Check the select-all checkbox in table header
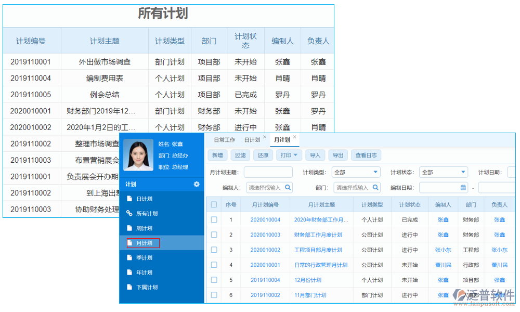Screen dimensions: 520x312 (214, 204)
